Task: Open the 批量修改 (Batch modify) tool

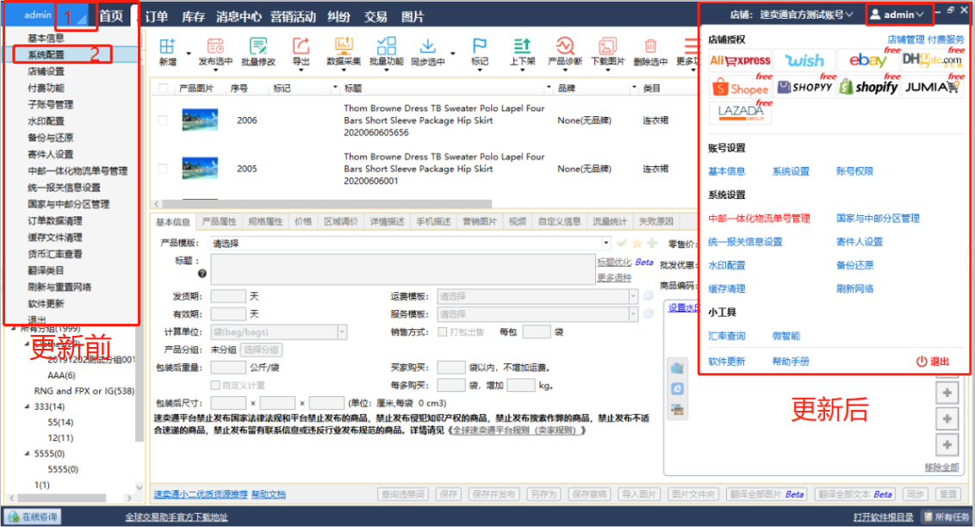Action: (x=258, y=46)
